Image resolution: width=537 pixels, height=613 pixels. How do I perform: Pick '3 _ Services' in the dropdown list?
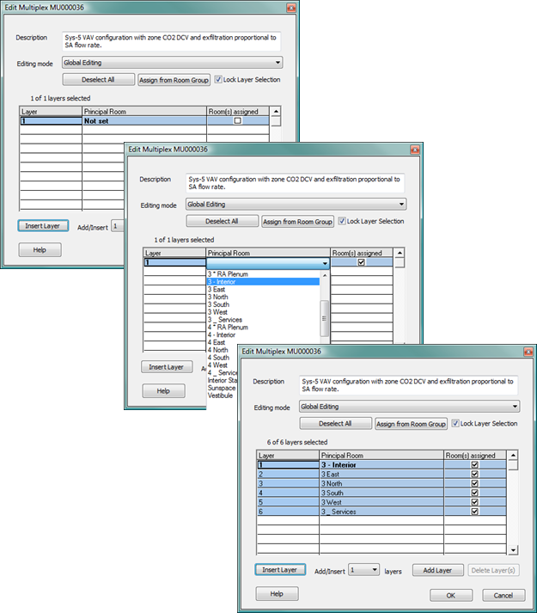pyautogui.click(x=224, y=320)
